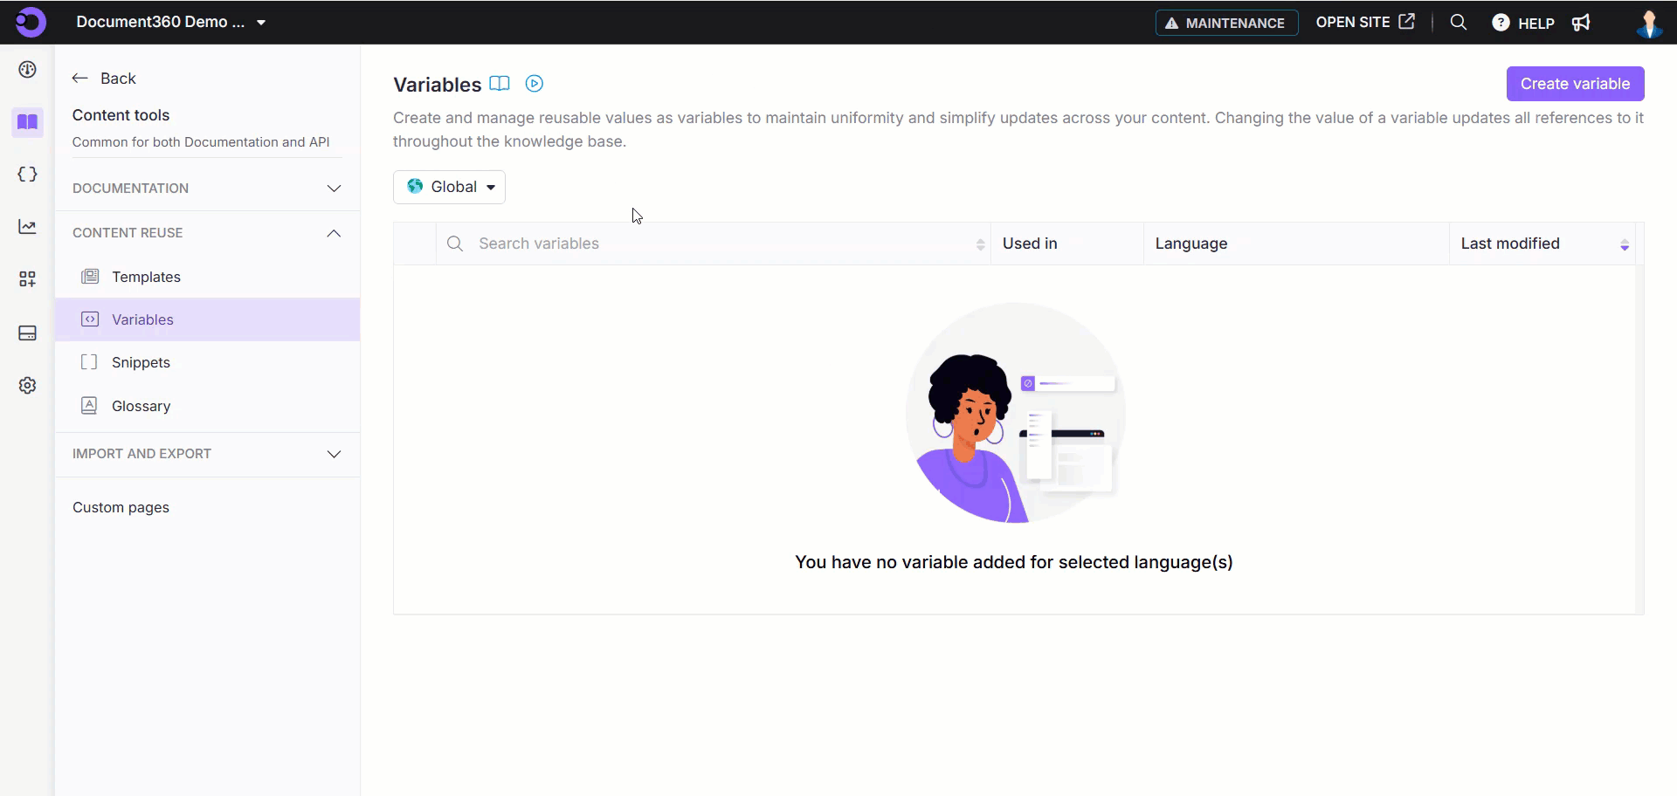Click the HELP question mark icon
The height and width of the screenshot is (796, 1677).
(x=1501, y=23)
